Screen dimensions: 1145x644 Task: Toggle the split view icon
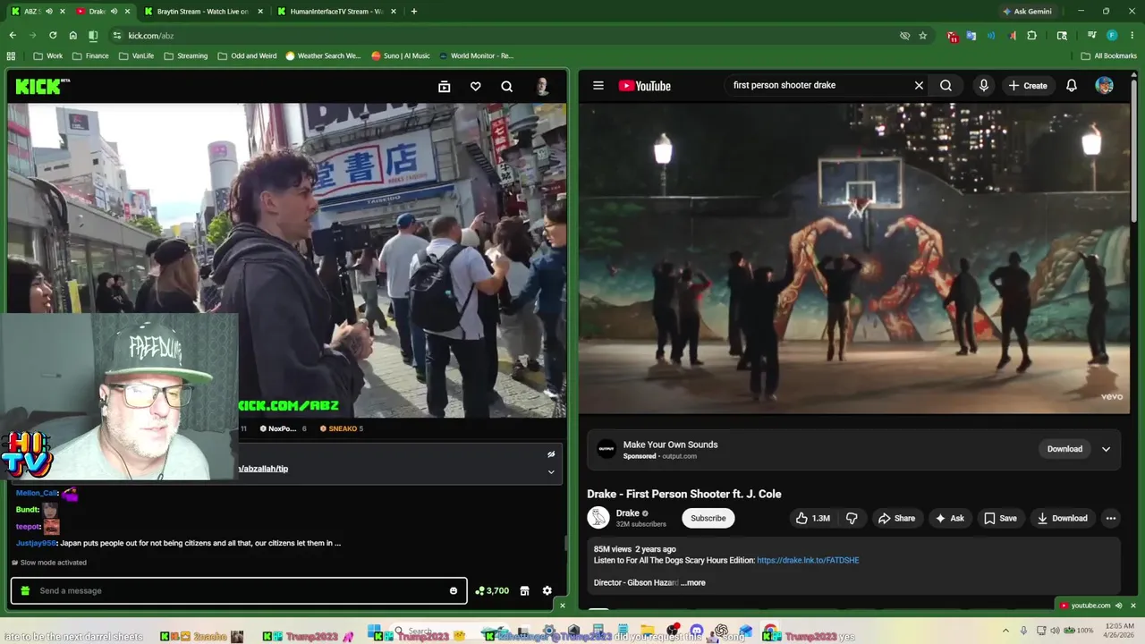coord(93,36)
